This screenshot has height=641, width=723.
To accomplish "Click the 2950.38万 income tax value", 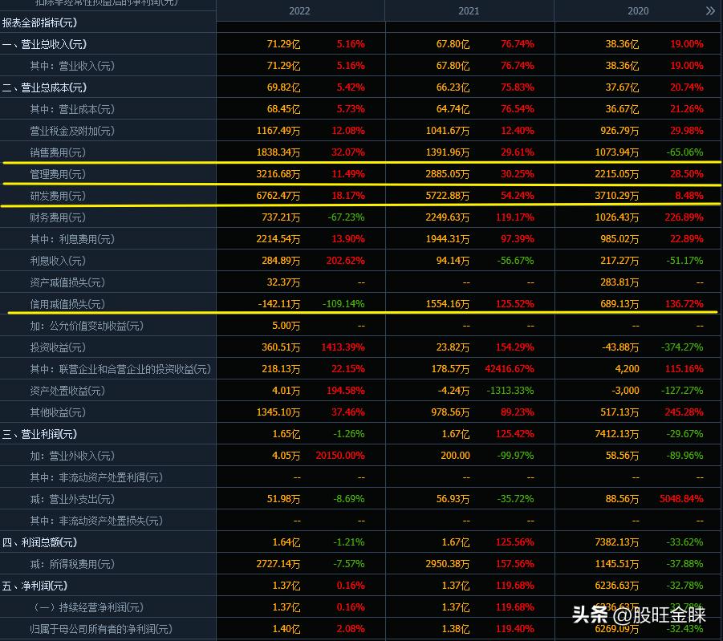I will [447, 565].
